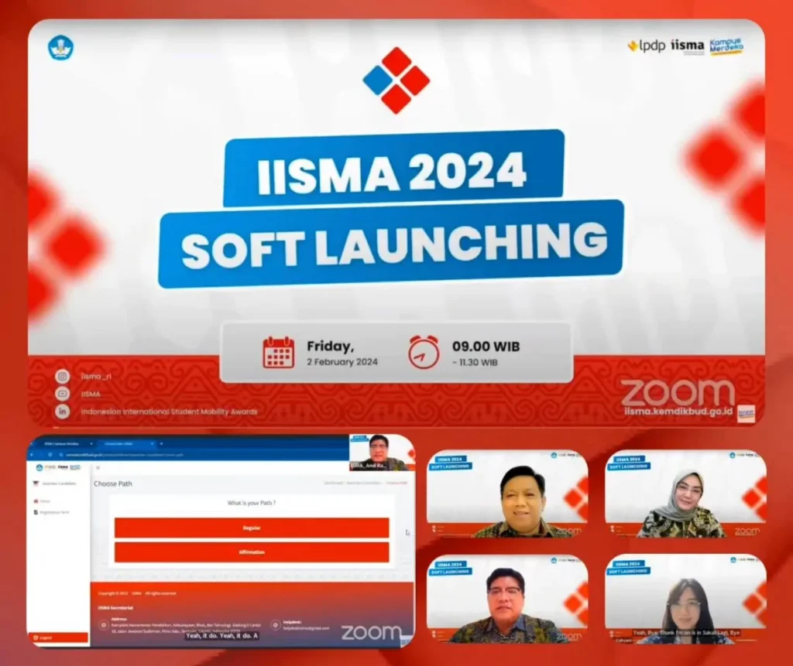Click the LinkedIn icon in banner
Viewport: 793px width, 666px height.
click(x=62, y=412)
